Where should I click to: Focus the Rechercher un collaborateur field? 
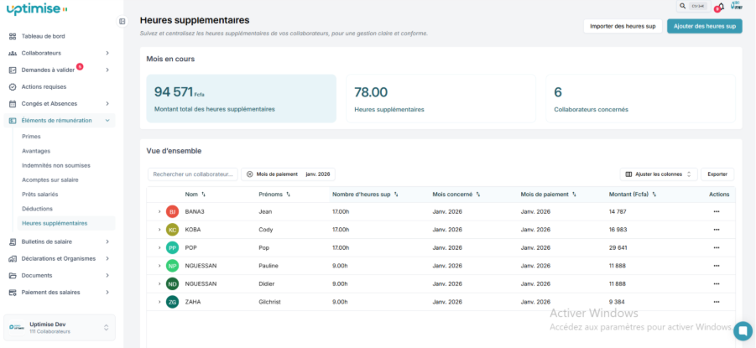[x=193, y=174]
